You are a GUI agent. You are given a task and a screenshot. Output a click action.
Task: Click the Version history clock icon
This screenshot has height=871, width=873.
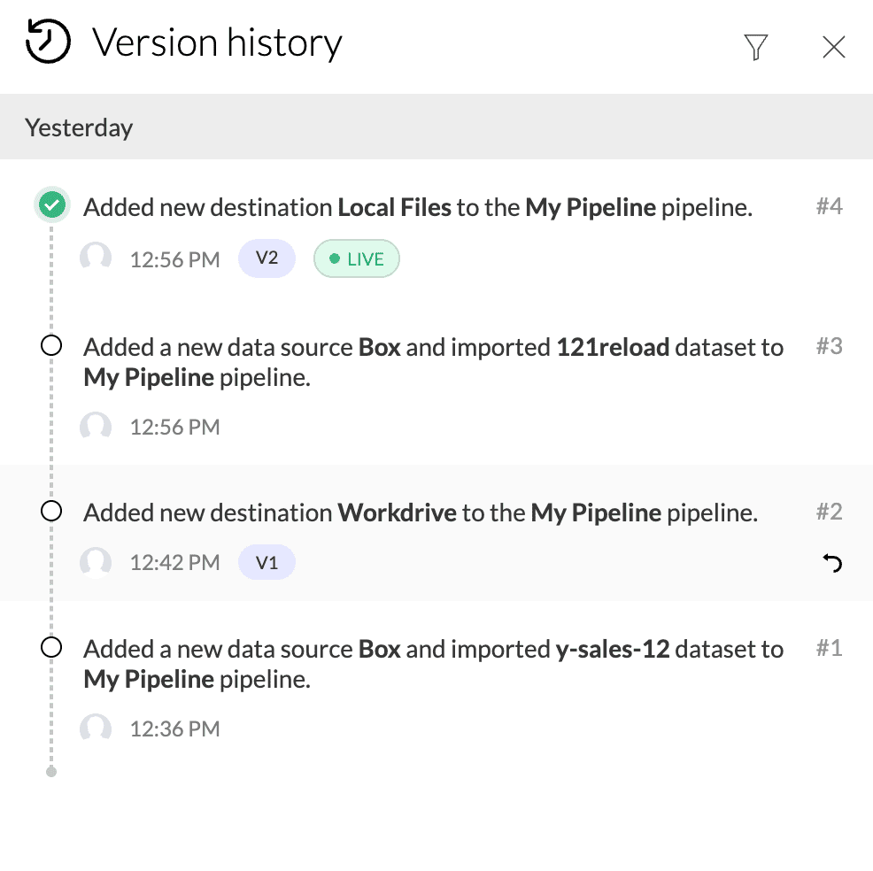tap(48, 42)
